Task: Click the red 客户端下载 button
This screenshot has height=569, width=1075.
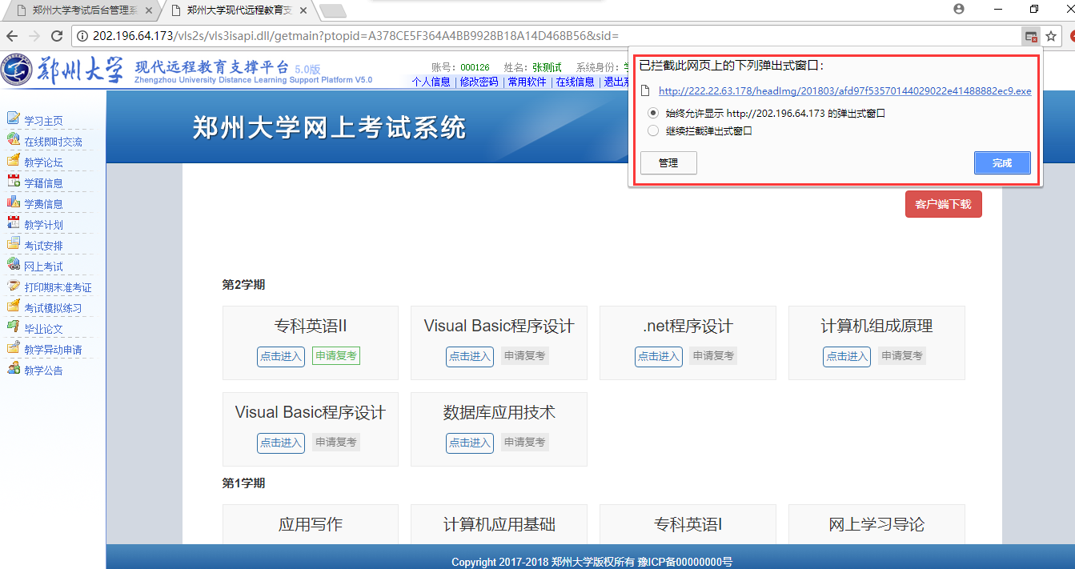Action: coord(943,204)
